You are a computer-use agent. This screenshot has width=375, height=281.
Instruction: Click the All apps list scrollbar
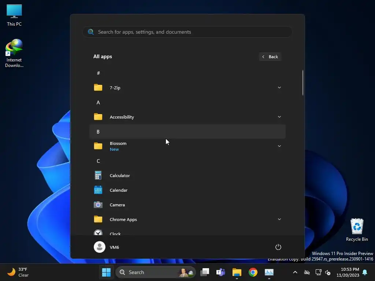303,83
